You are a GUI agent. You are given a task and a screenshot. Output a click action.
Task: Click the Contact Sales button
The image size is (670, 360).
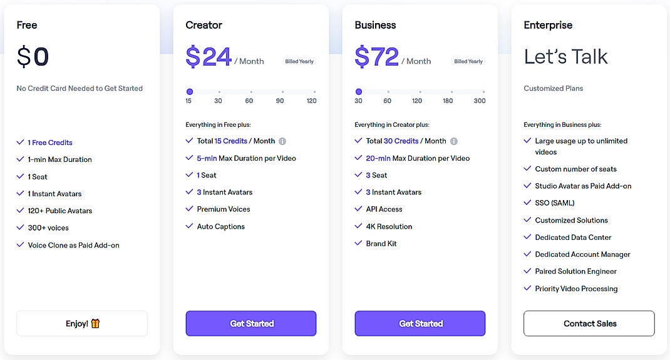(x=589, y=323)
